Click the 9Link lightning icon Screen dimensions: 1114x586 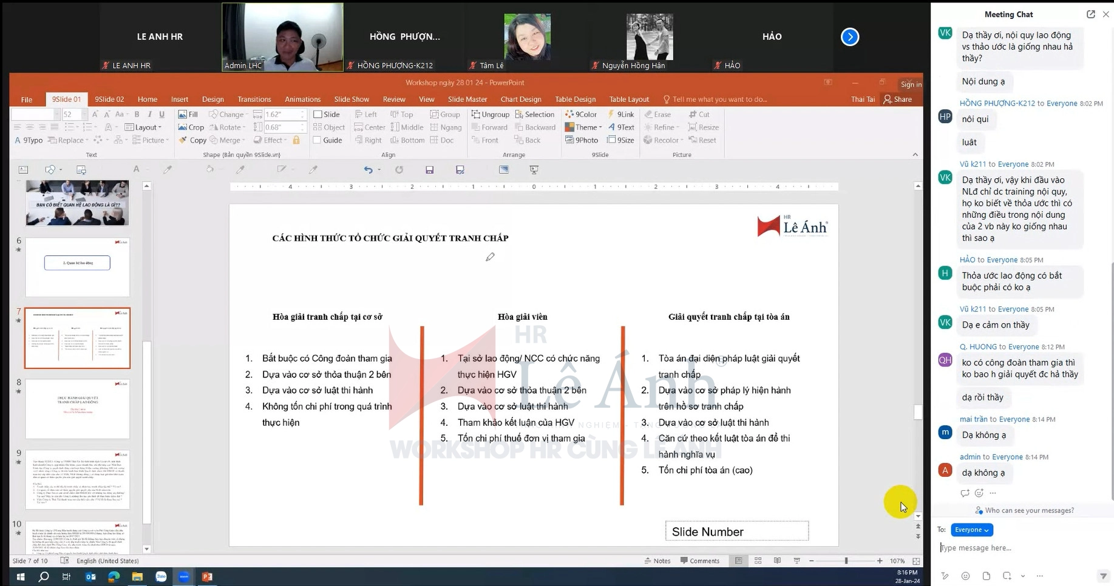pos(611,114)
